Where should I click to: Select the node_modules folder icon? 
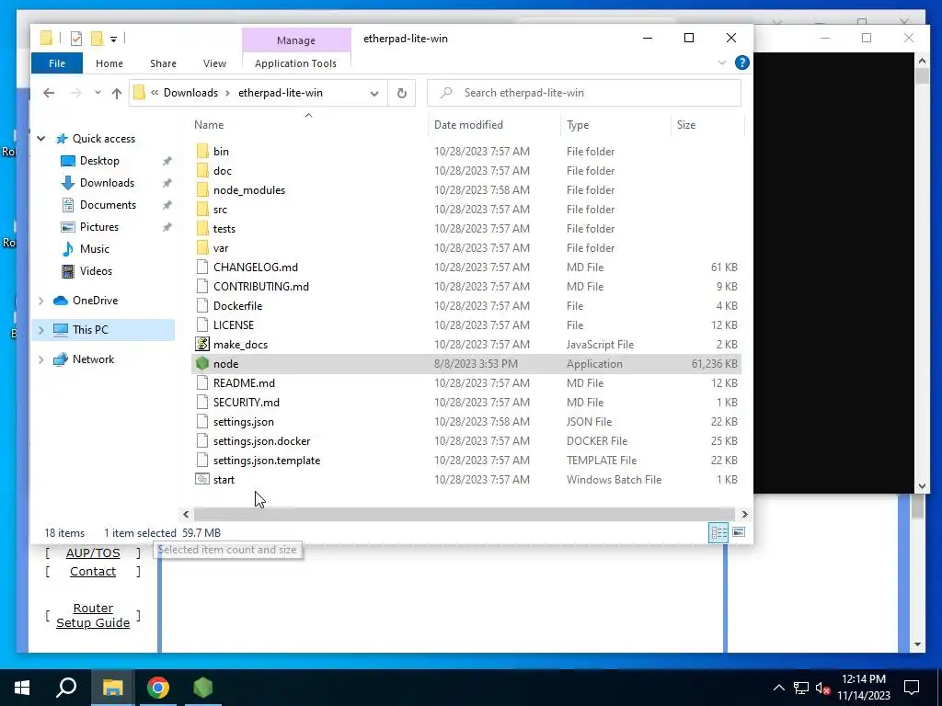[x=202, y=189]
